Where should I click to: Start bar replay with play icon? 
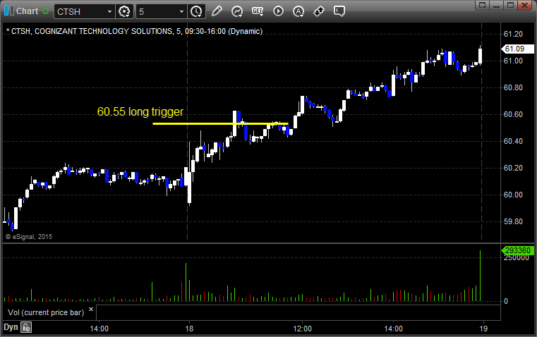pyautogui.click(x=278, y=11)
